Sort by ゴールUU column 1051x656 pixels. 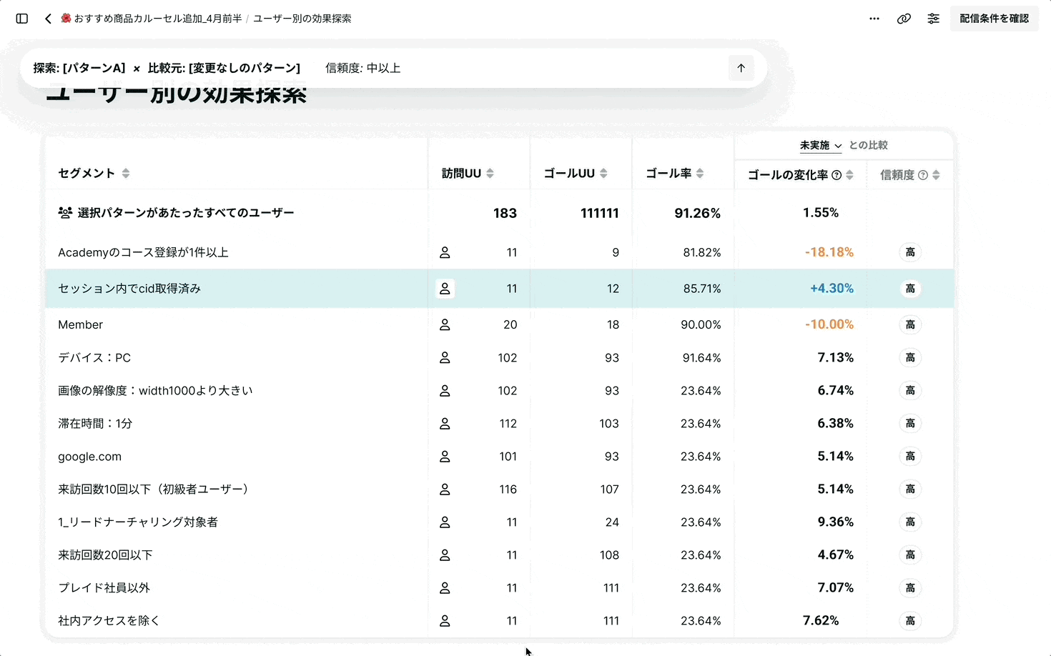[603, 173]
